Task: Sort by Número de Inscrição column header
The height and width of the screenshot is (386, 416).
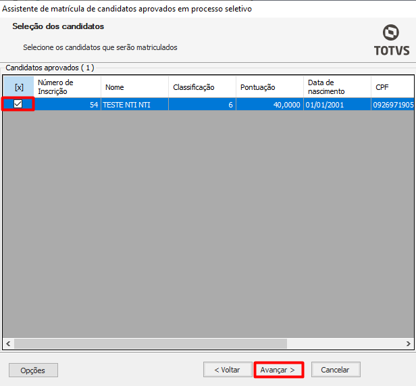Action: (67, 87)
